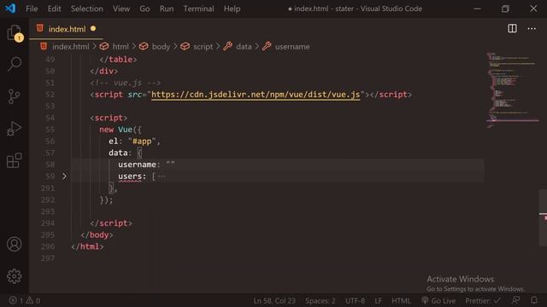Select the index.html editor tab
Screen dimensions: 547x307
pos(67,29)
